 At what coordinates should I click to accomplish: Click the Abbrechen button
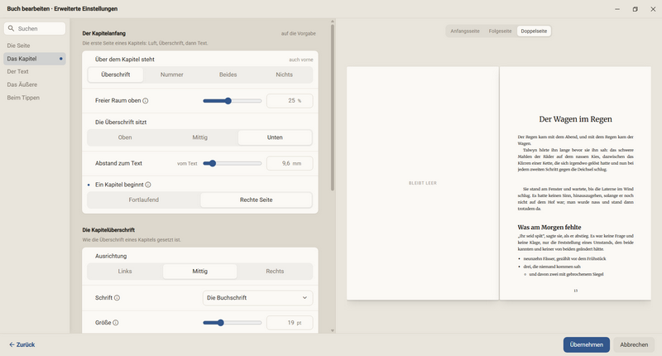point(634,344)
